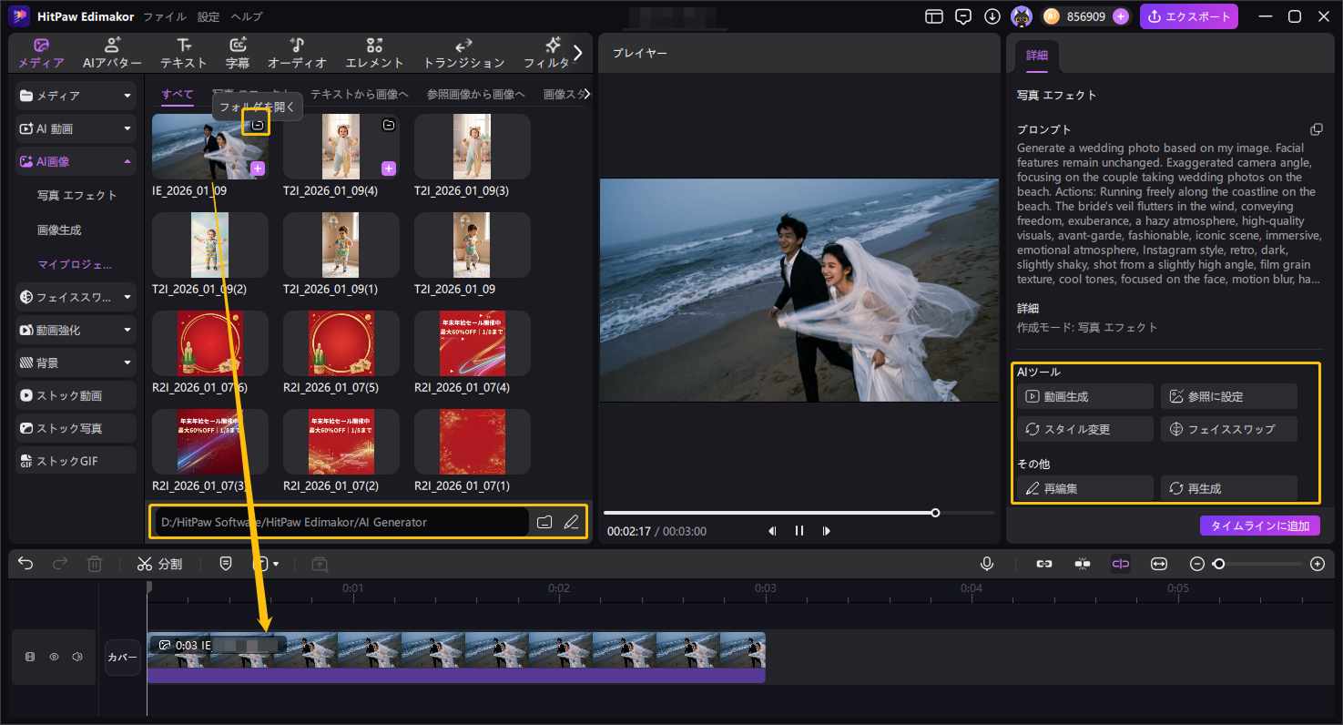Click the タイムラインに追加 button
Screen dimensions: 1343x725
coord(1259,526)
